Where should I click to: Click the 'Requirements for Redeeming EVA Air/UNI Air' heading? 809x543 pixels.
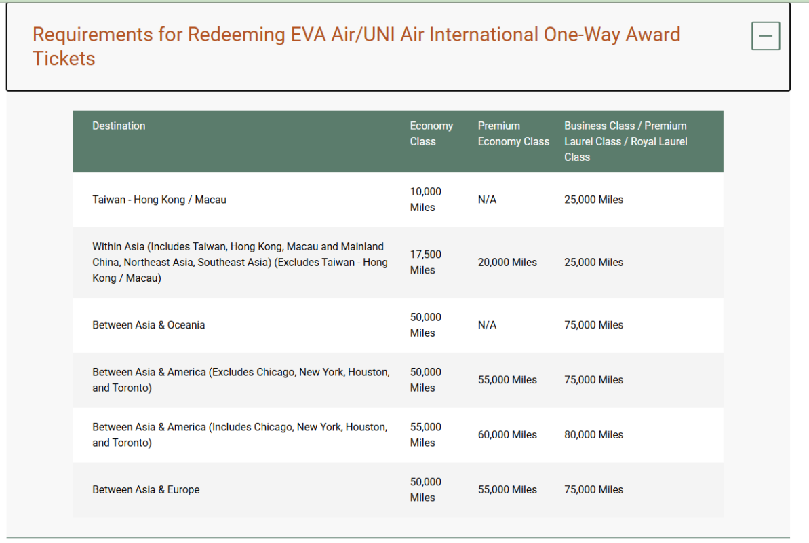click(357, 47)
